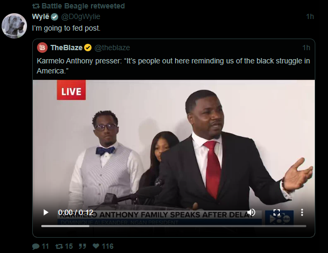Open Wylē's dog profile avatar
The height and width of the screenshot is (253, 328).
pos(14,26)
